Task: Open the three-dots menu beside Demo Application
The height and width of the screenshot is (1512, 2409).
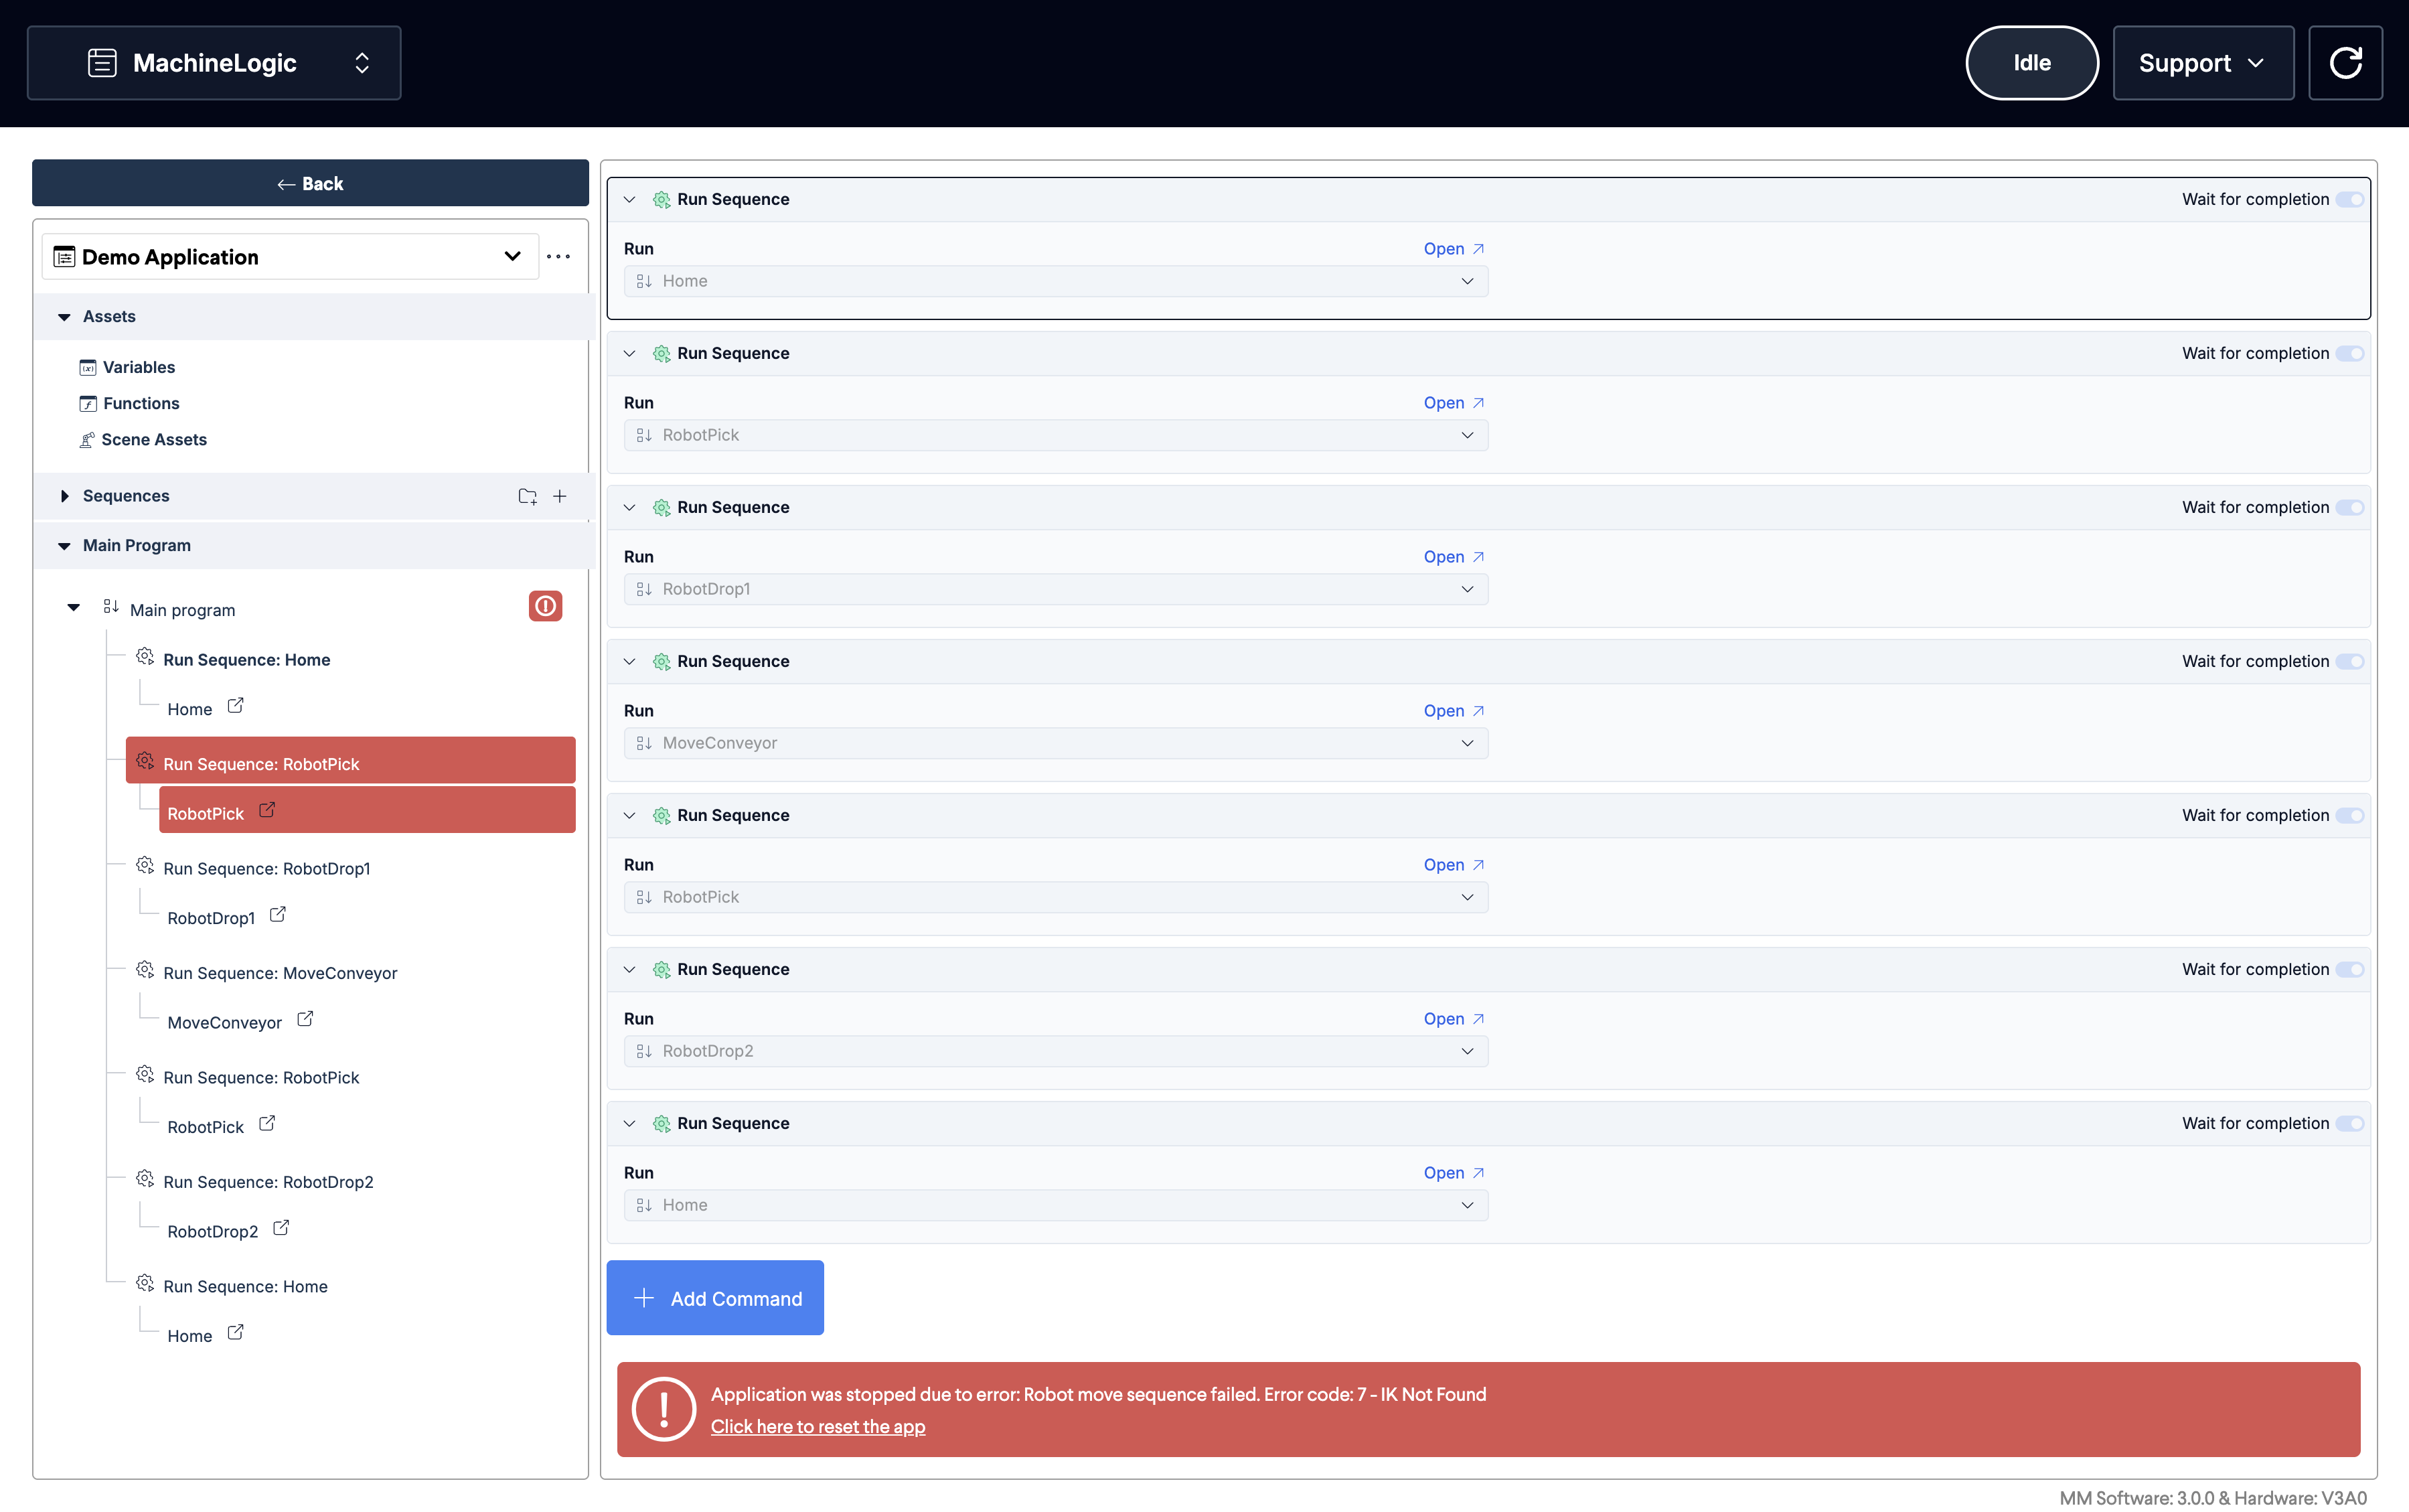Action: click(559, 257)
